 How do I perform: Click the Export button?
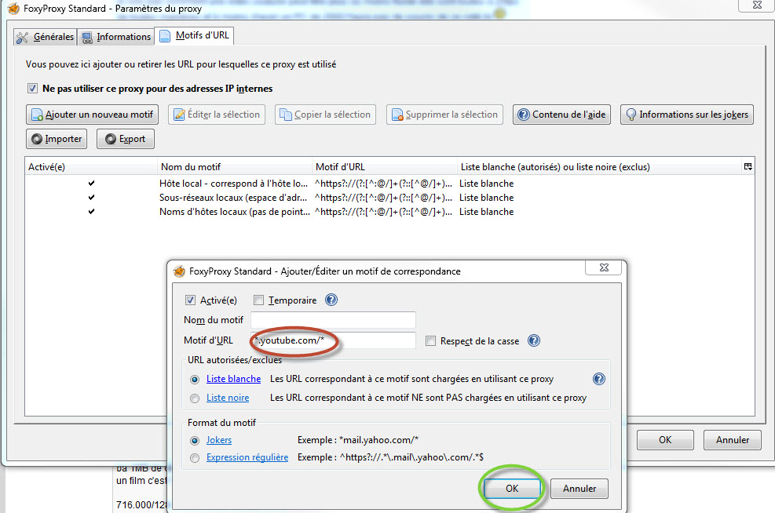click(x=126, y=139)
